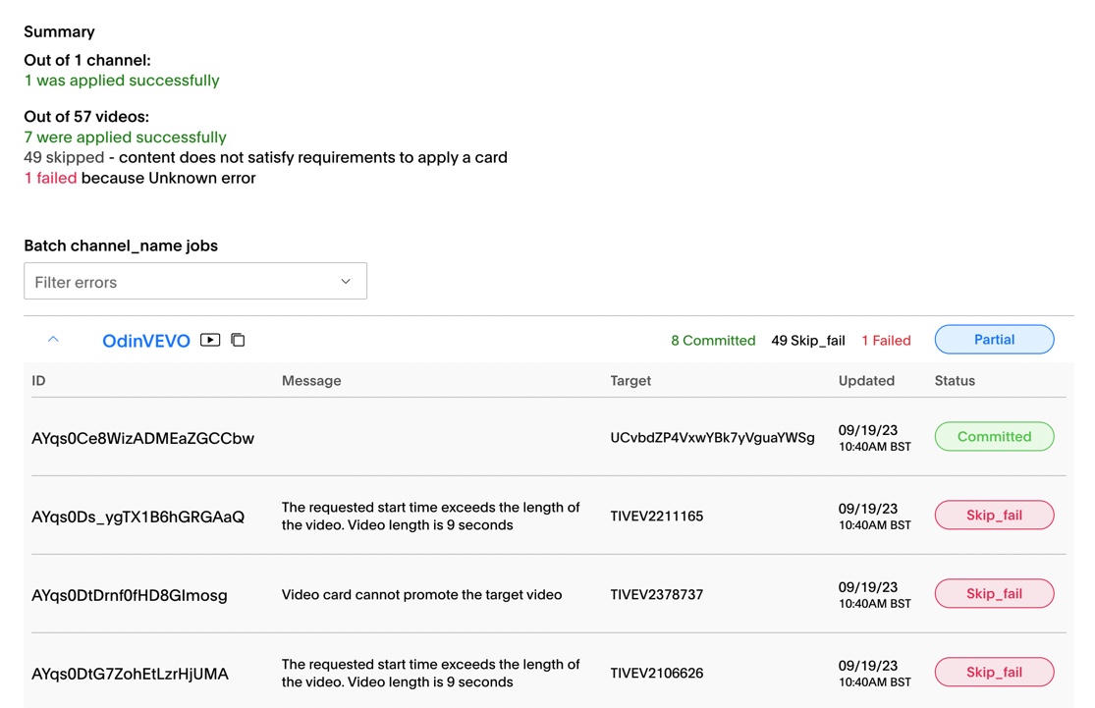Viewport: 1095px width, 708px height.
Task: Click the ID column header
Action: tap(38, 381)
